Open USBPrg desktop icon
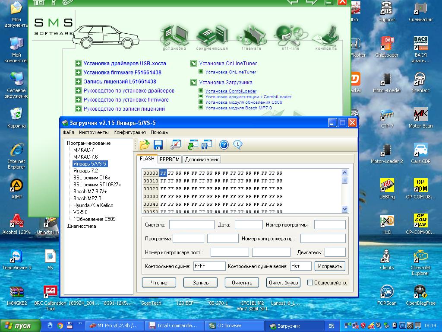Image resolution: width=442 pixels, height=332 pixels. tap(387, 188)
